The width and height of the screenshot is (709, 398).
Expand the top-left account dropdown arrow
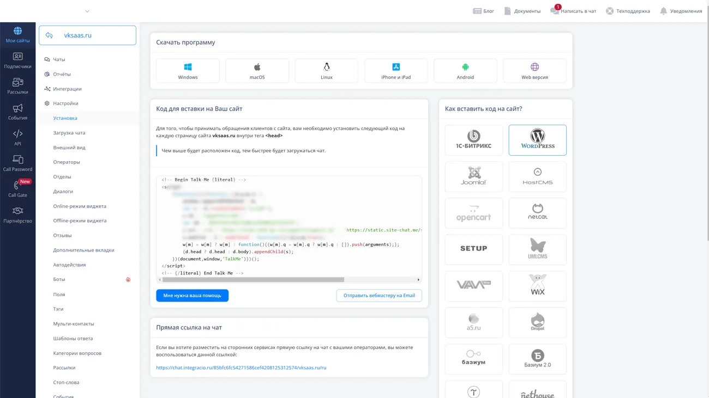click(87, 11)
